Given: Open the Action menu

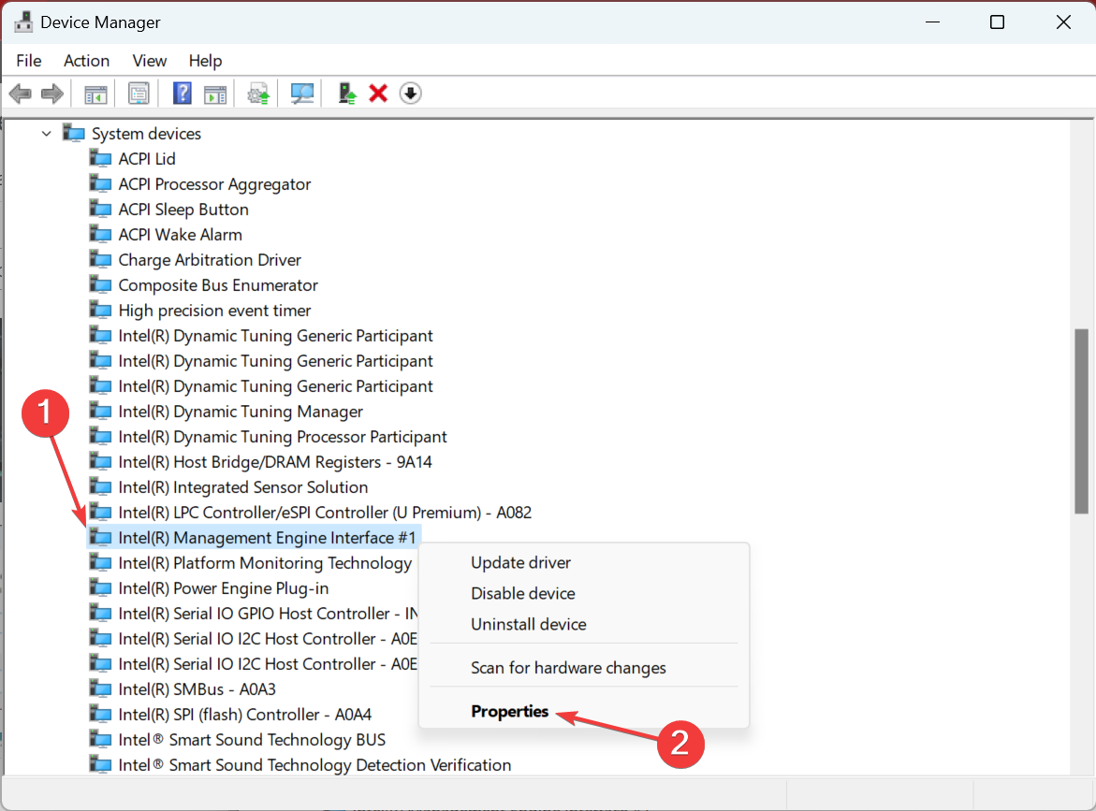Looking at the screenshot, I should point(87,61).
